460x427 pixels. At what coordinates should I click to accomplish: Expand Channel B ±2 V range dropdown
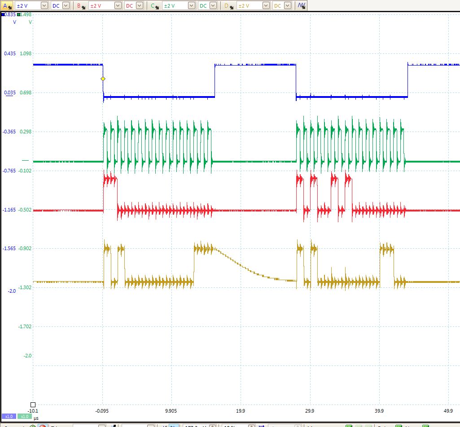(118, 5)
